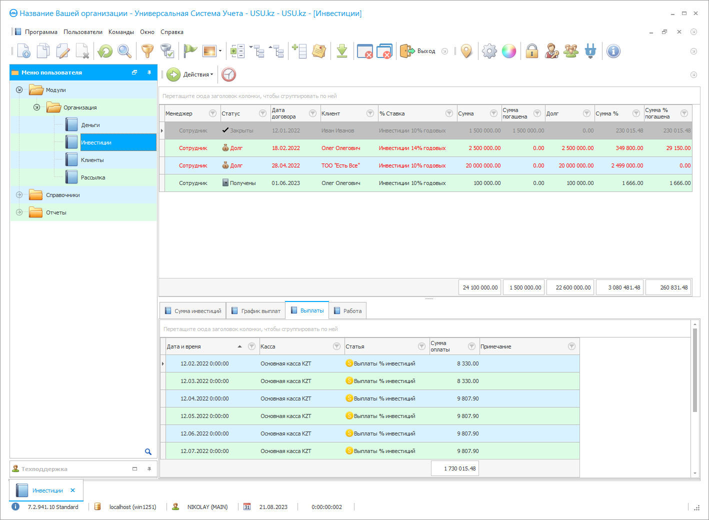The height and width of the screenshot is (520, 709).
Task: Toggle the filter on Статус column header
Action: click(x=262, y=113)
